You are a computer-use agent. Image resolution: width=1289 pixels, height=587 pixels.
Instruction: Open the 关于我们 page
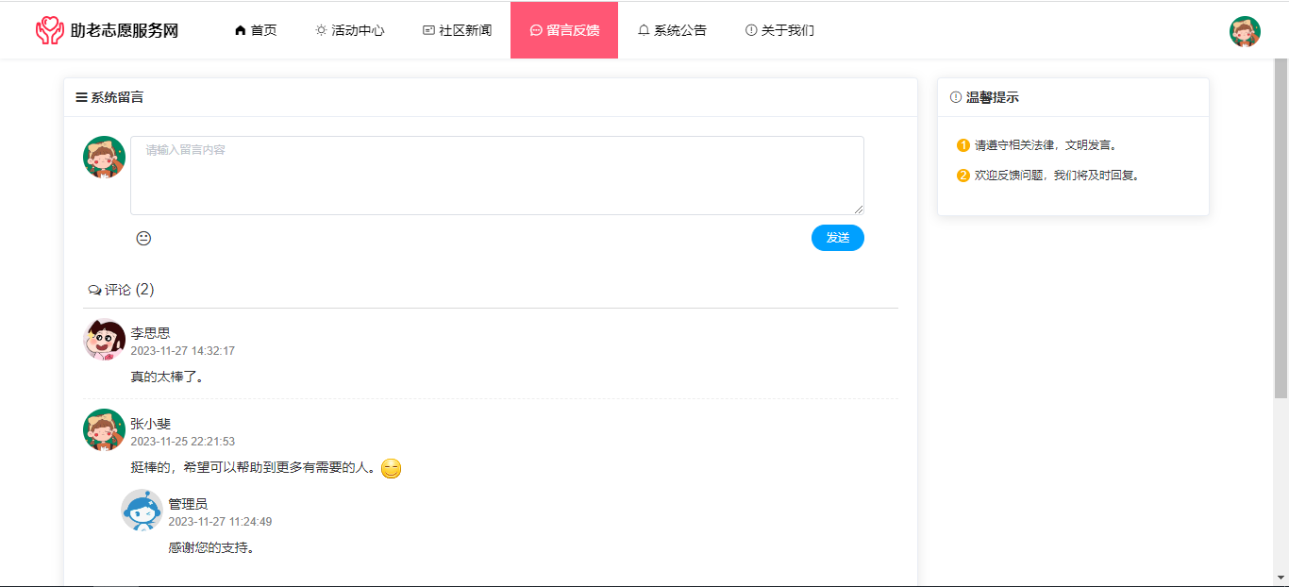click(779, 30)
